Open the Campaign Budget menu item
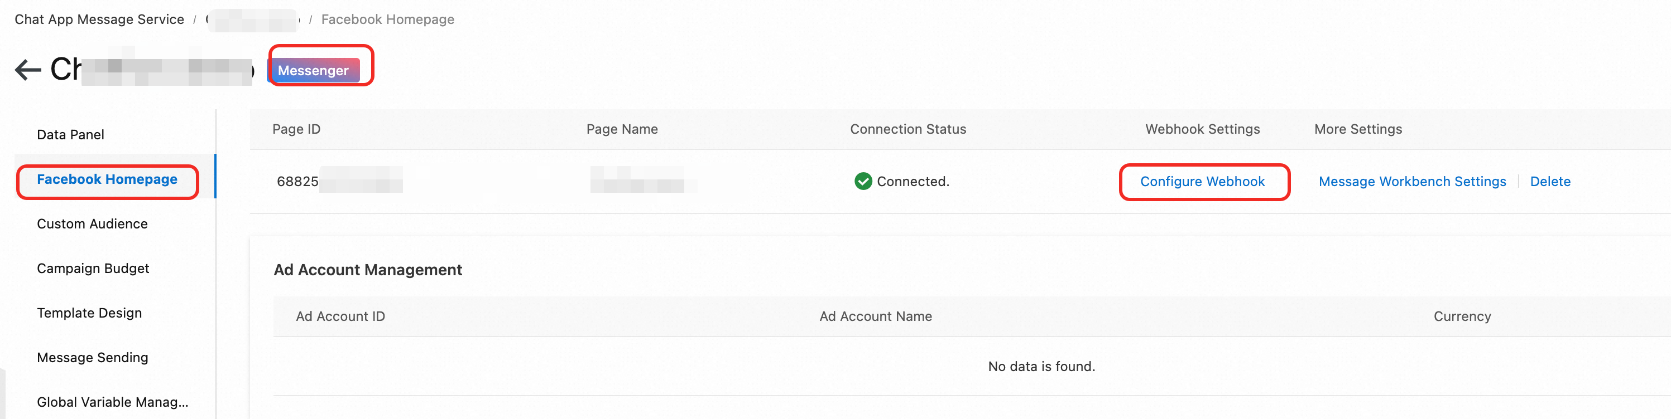1671x419 pixels. coord(93,269)
